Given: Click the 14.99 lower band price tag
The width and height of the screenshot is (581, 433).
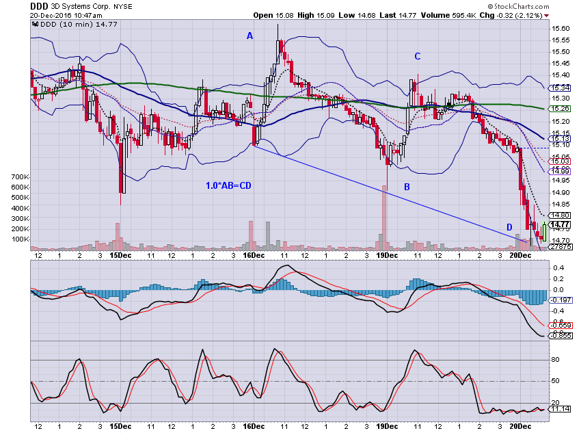Looking at the screenshot, I should click(x=560, y=171).
